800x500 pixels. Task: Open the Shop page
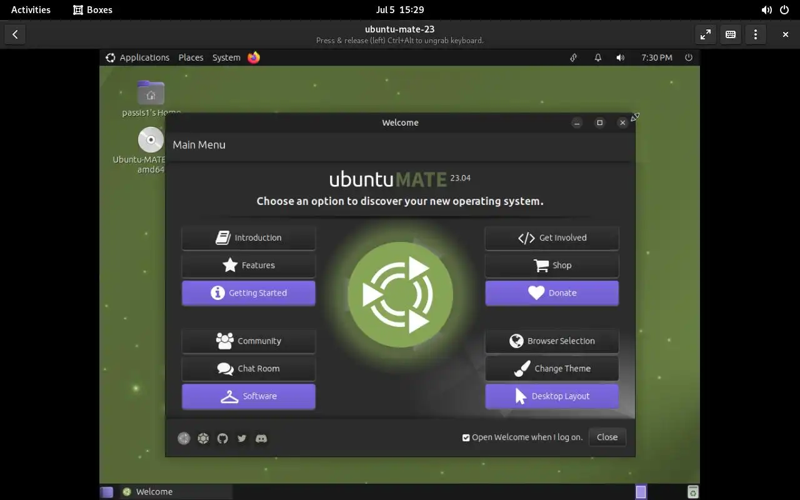tap(552, 265)
